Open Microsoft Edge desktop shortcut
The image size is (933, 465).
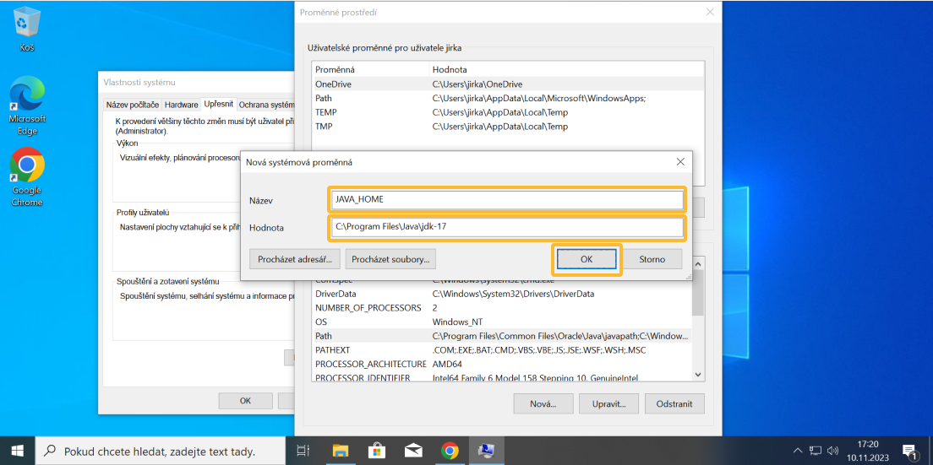(x=27, y=103)
